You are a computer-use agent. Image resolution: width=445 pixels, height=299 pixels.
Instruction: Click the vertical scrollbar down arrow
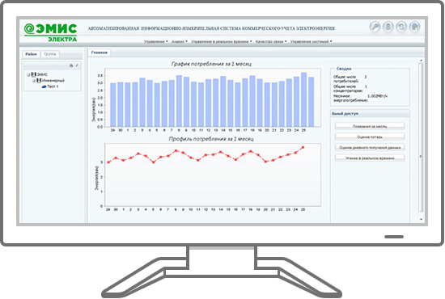coord(421,219)
